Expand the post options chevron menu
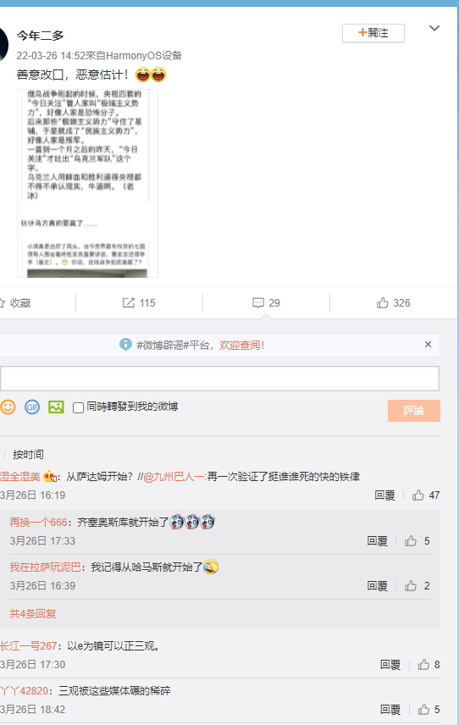 click(434, 28)
